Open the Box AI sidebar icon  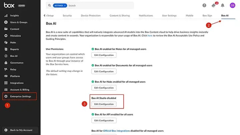click(x=6, y=56)
